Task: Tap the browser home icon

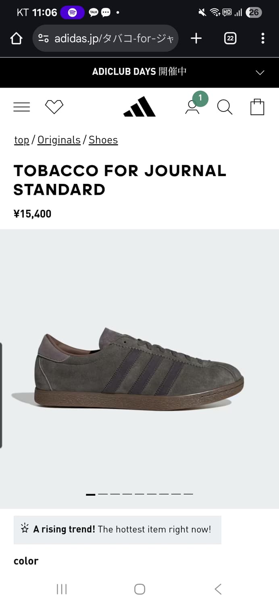Action: [x=16, y=38]
